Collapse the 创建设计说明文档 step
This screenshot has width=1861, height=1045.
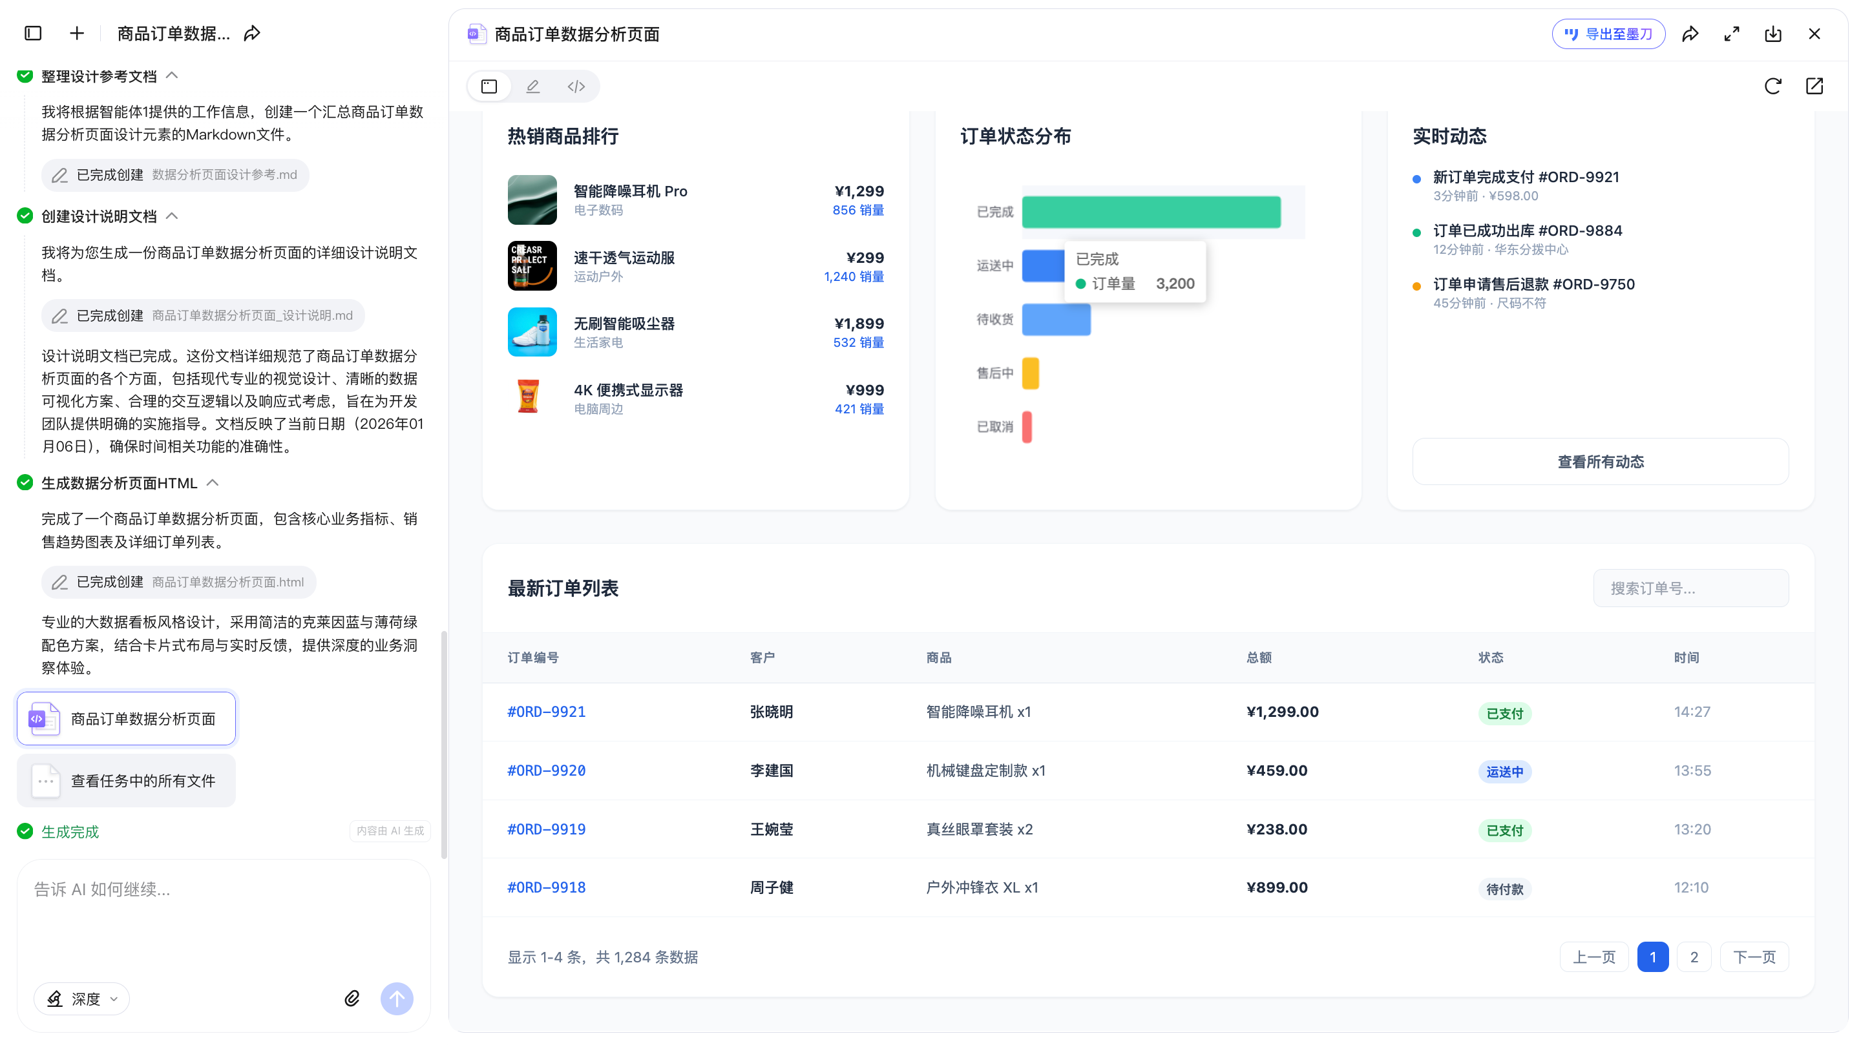172,216
